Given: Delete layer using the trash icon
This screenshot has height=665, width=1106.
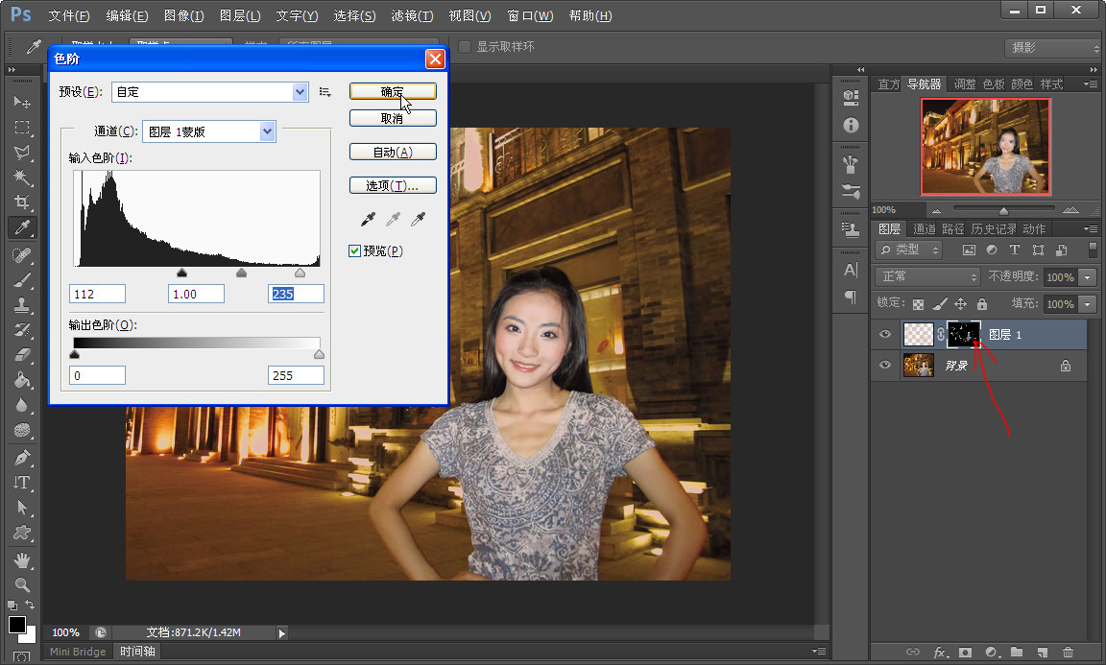Looking at the screenshot, I should tap(1068, 653).
